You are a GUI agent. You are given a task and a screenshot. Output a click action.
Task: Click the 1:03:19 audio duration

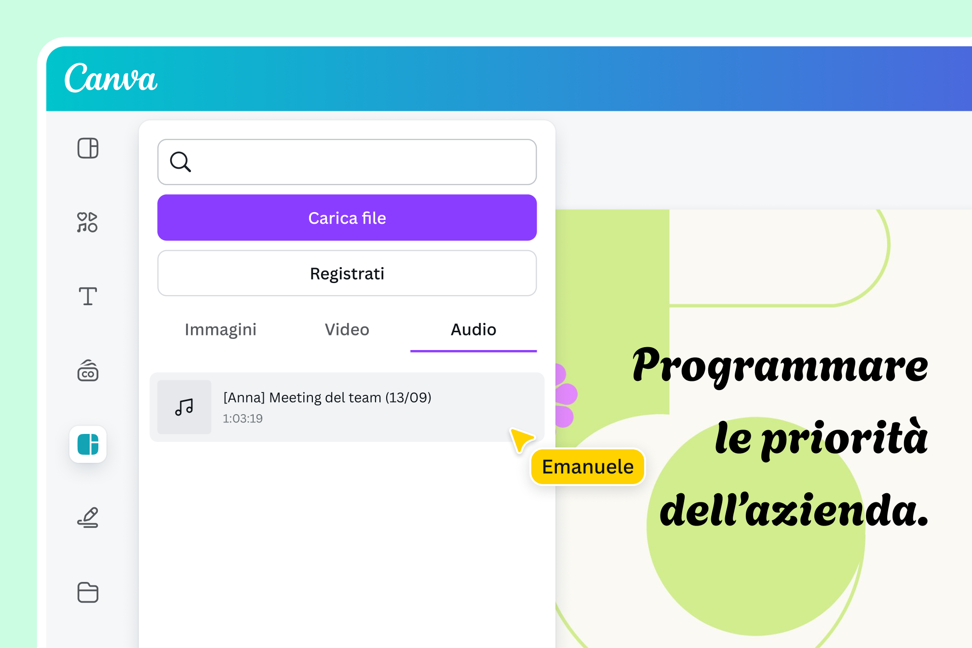point(243,418)
